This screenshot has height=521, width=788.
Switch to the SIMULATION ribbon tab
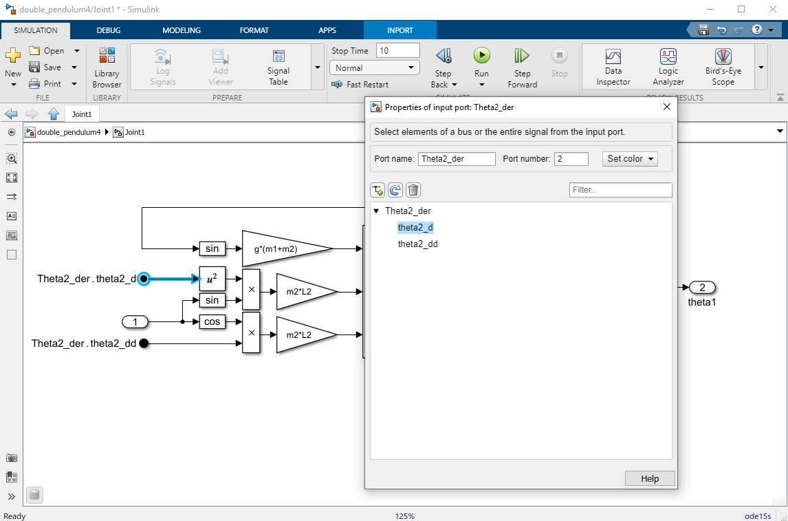point(36,30)
